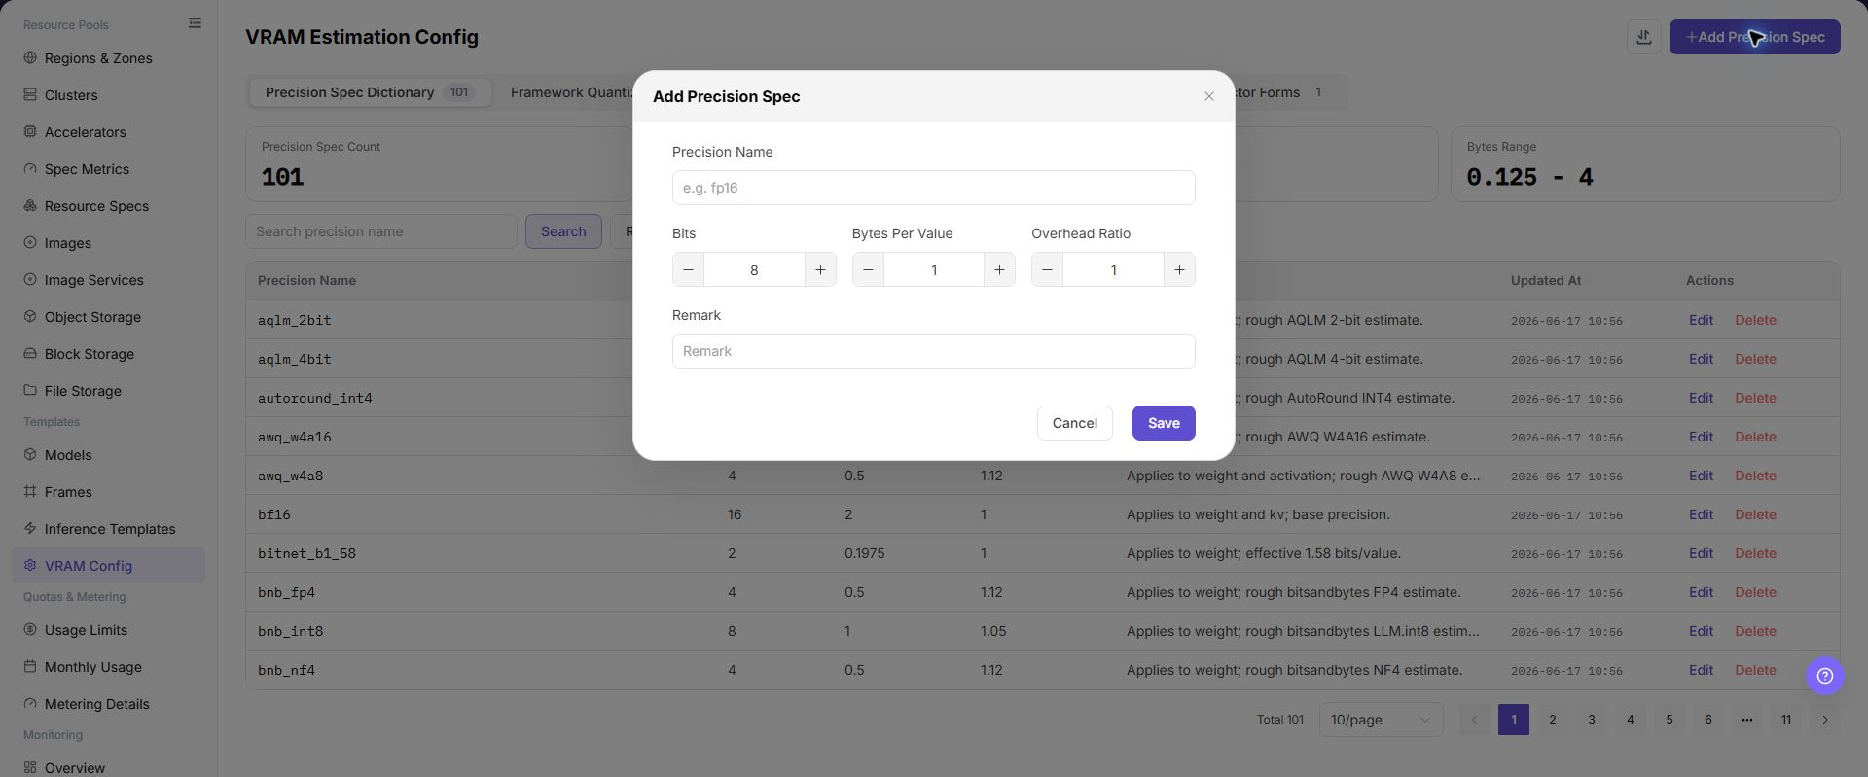Delete the aqlm_4bit row
Image resolution: width=1868 pixels, height=777 pixels.
[x=1755, y=359]
